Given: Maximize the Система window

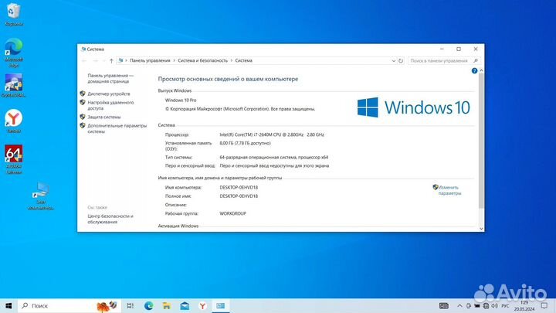Looking at the screenshot, I should (x=459, y=49).
